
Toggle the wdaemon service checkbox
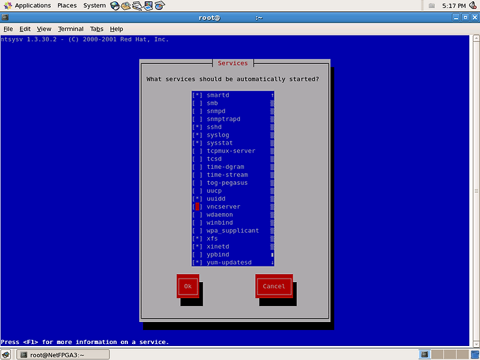coord(197,215)
